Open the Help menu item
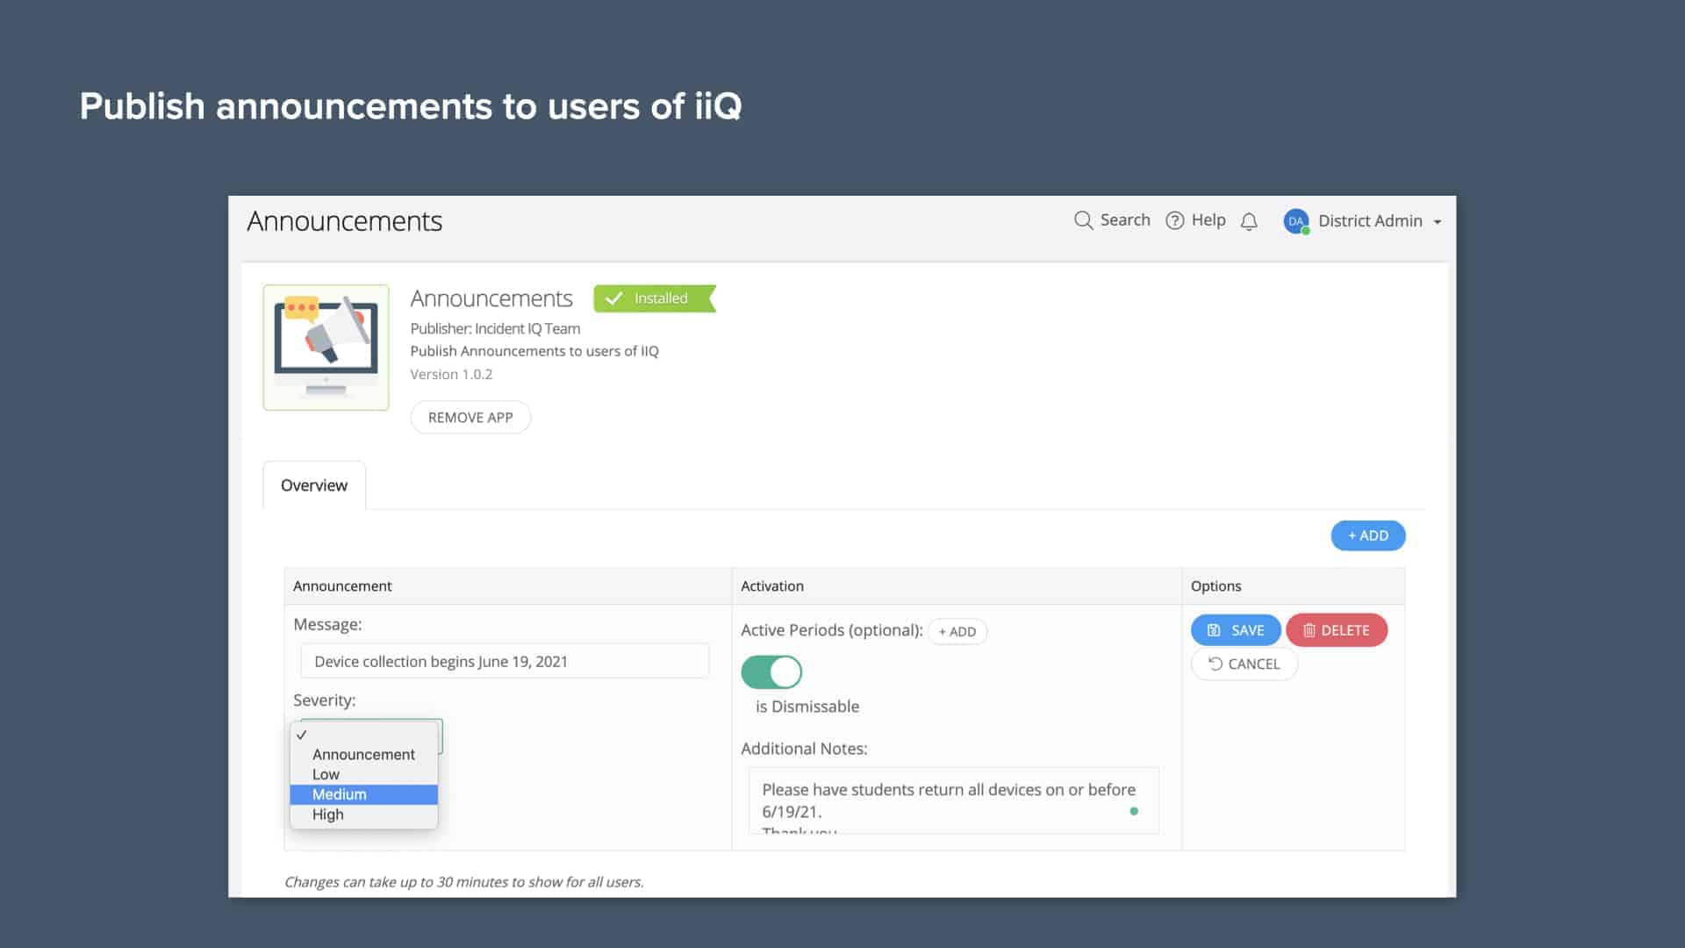This screenshot has height=948, width=1685. pos(1208,220)
